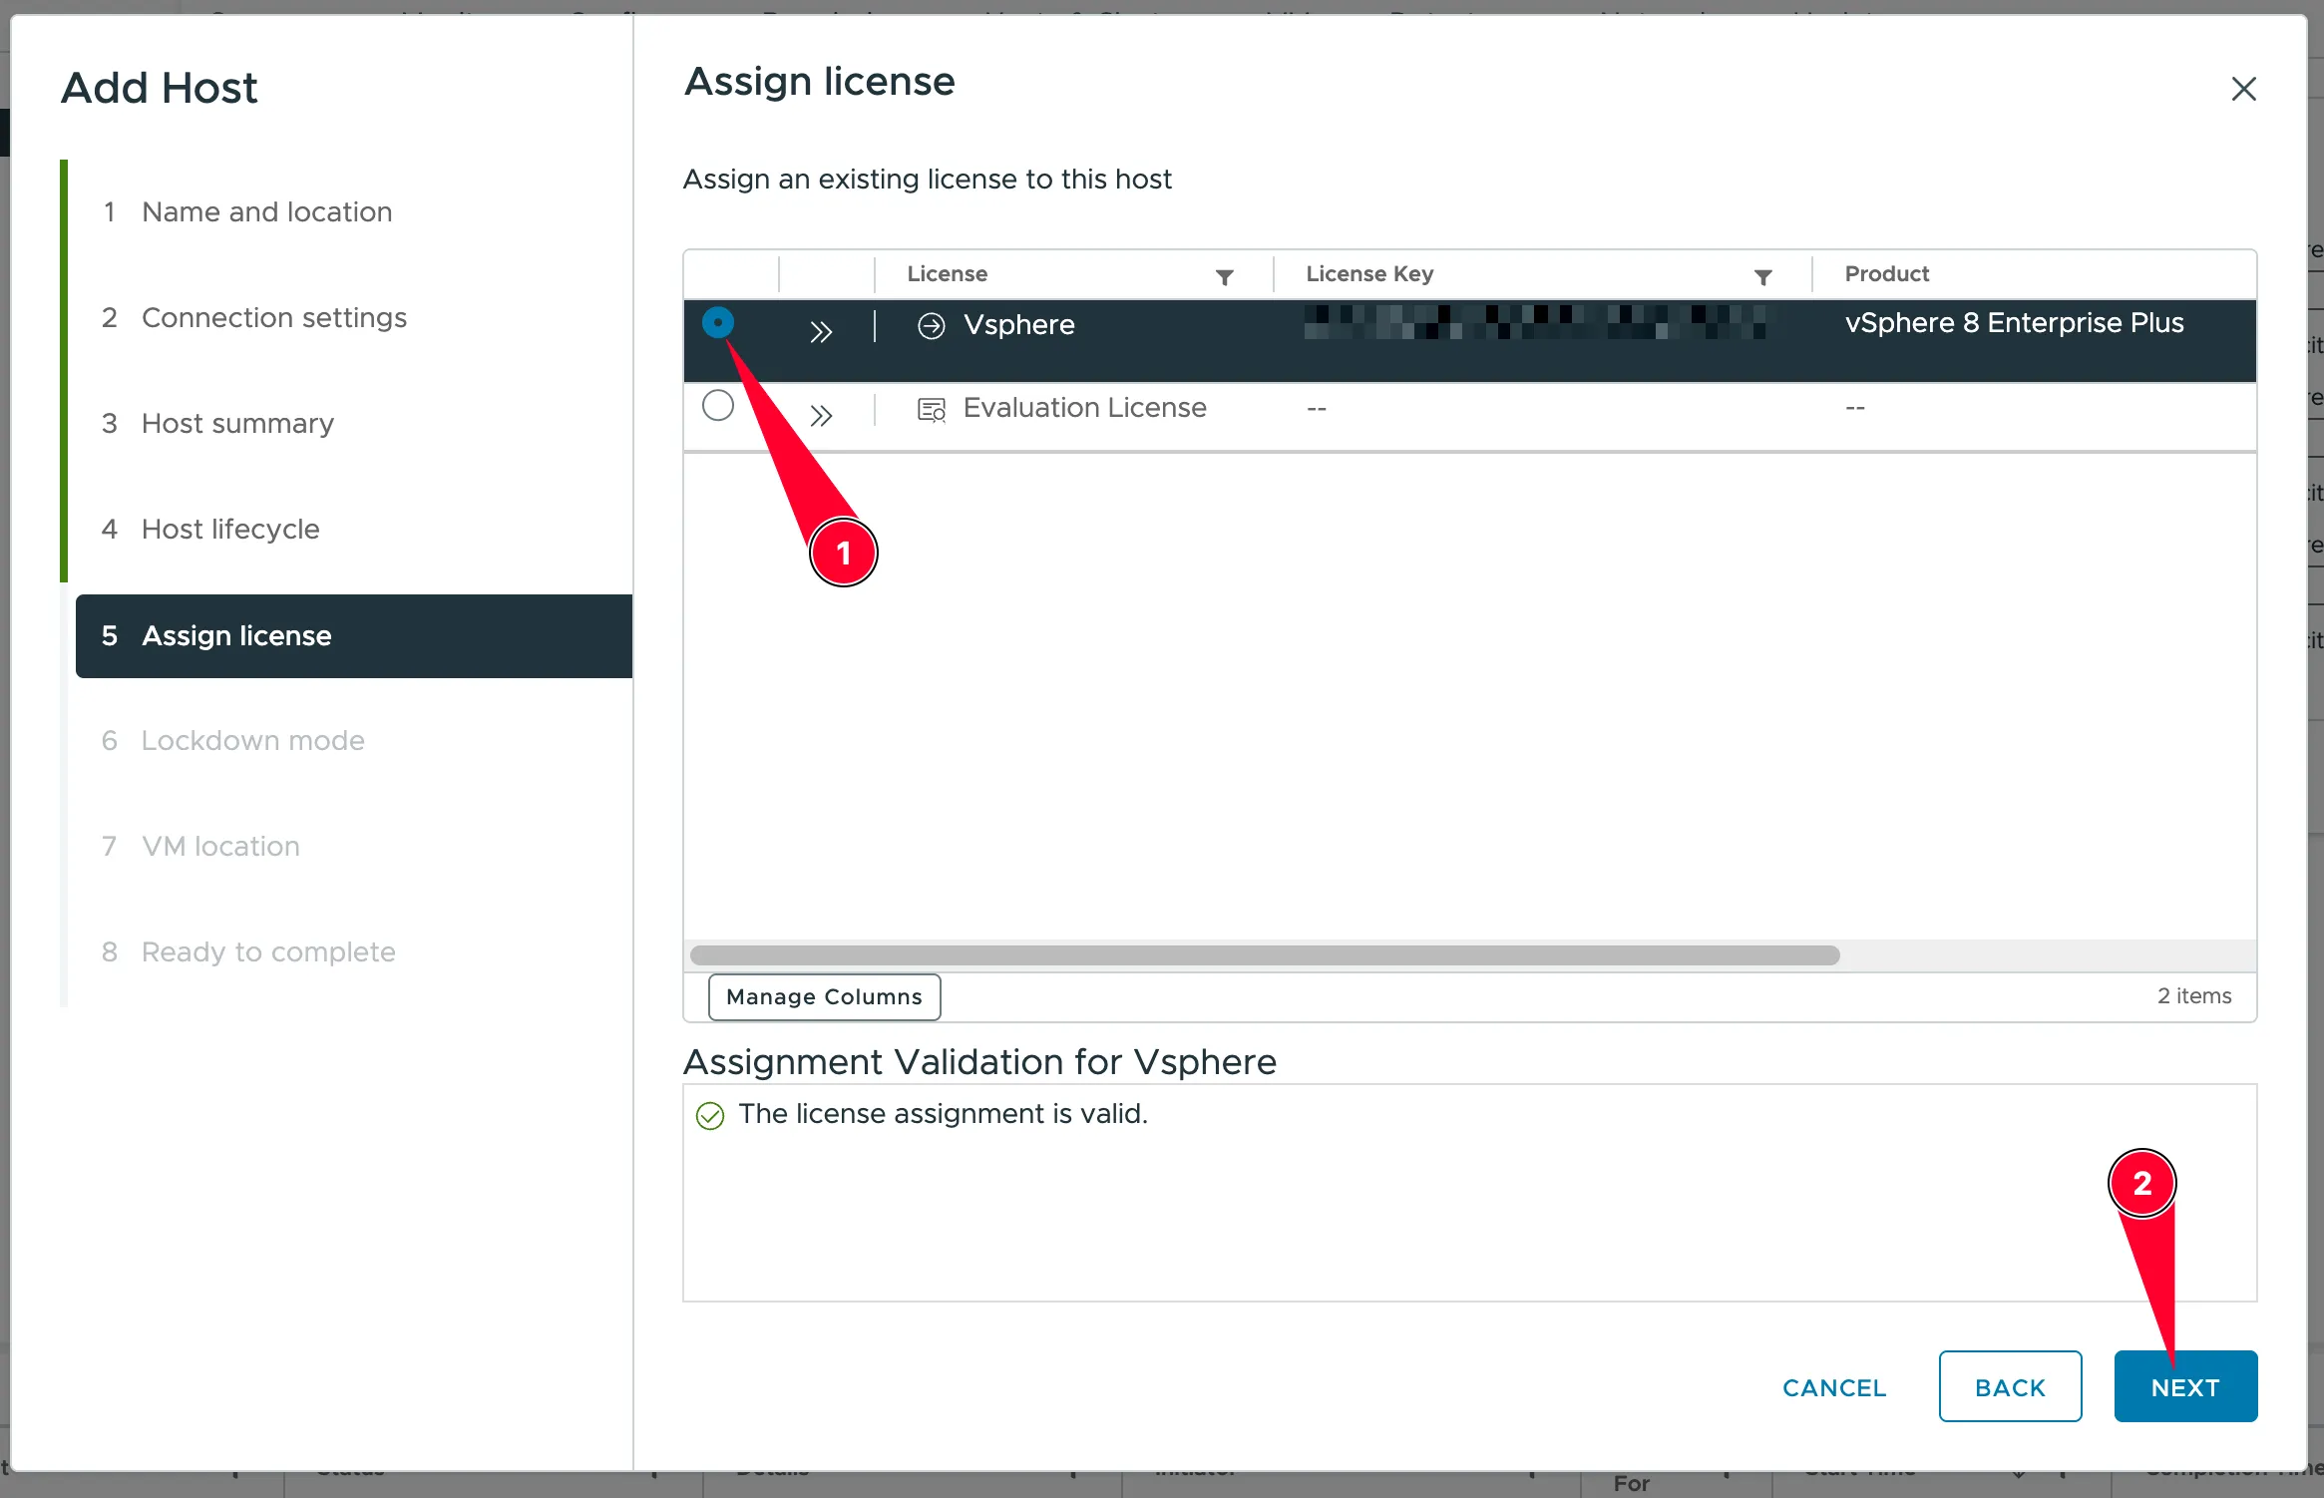The image size is (2324, 1498).
Task: Click the Evaluation License name
Action: [x=1084, y=408]
